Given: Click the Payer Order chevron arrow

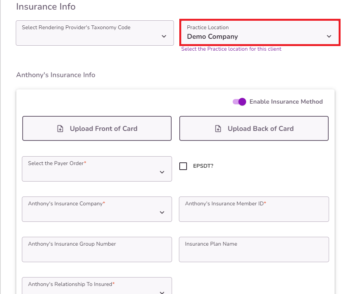Looking at the screenshot, I should [162, 172].
